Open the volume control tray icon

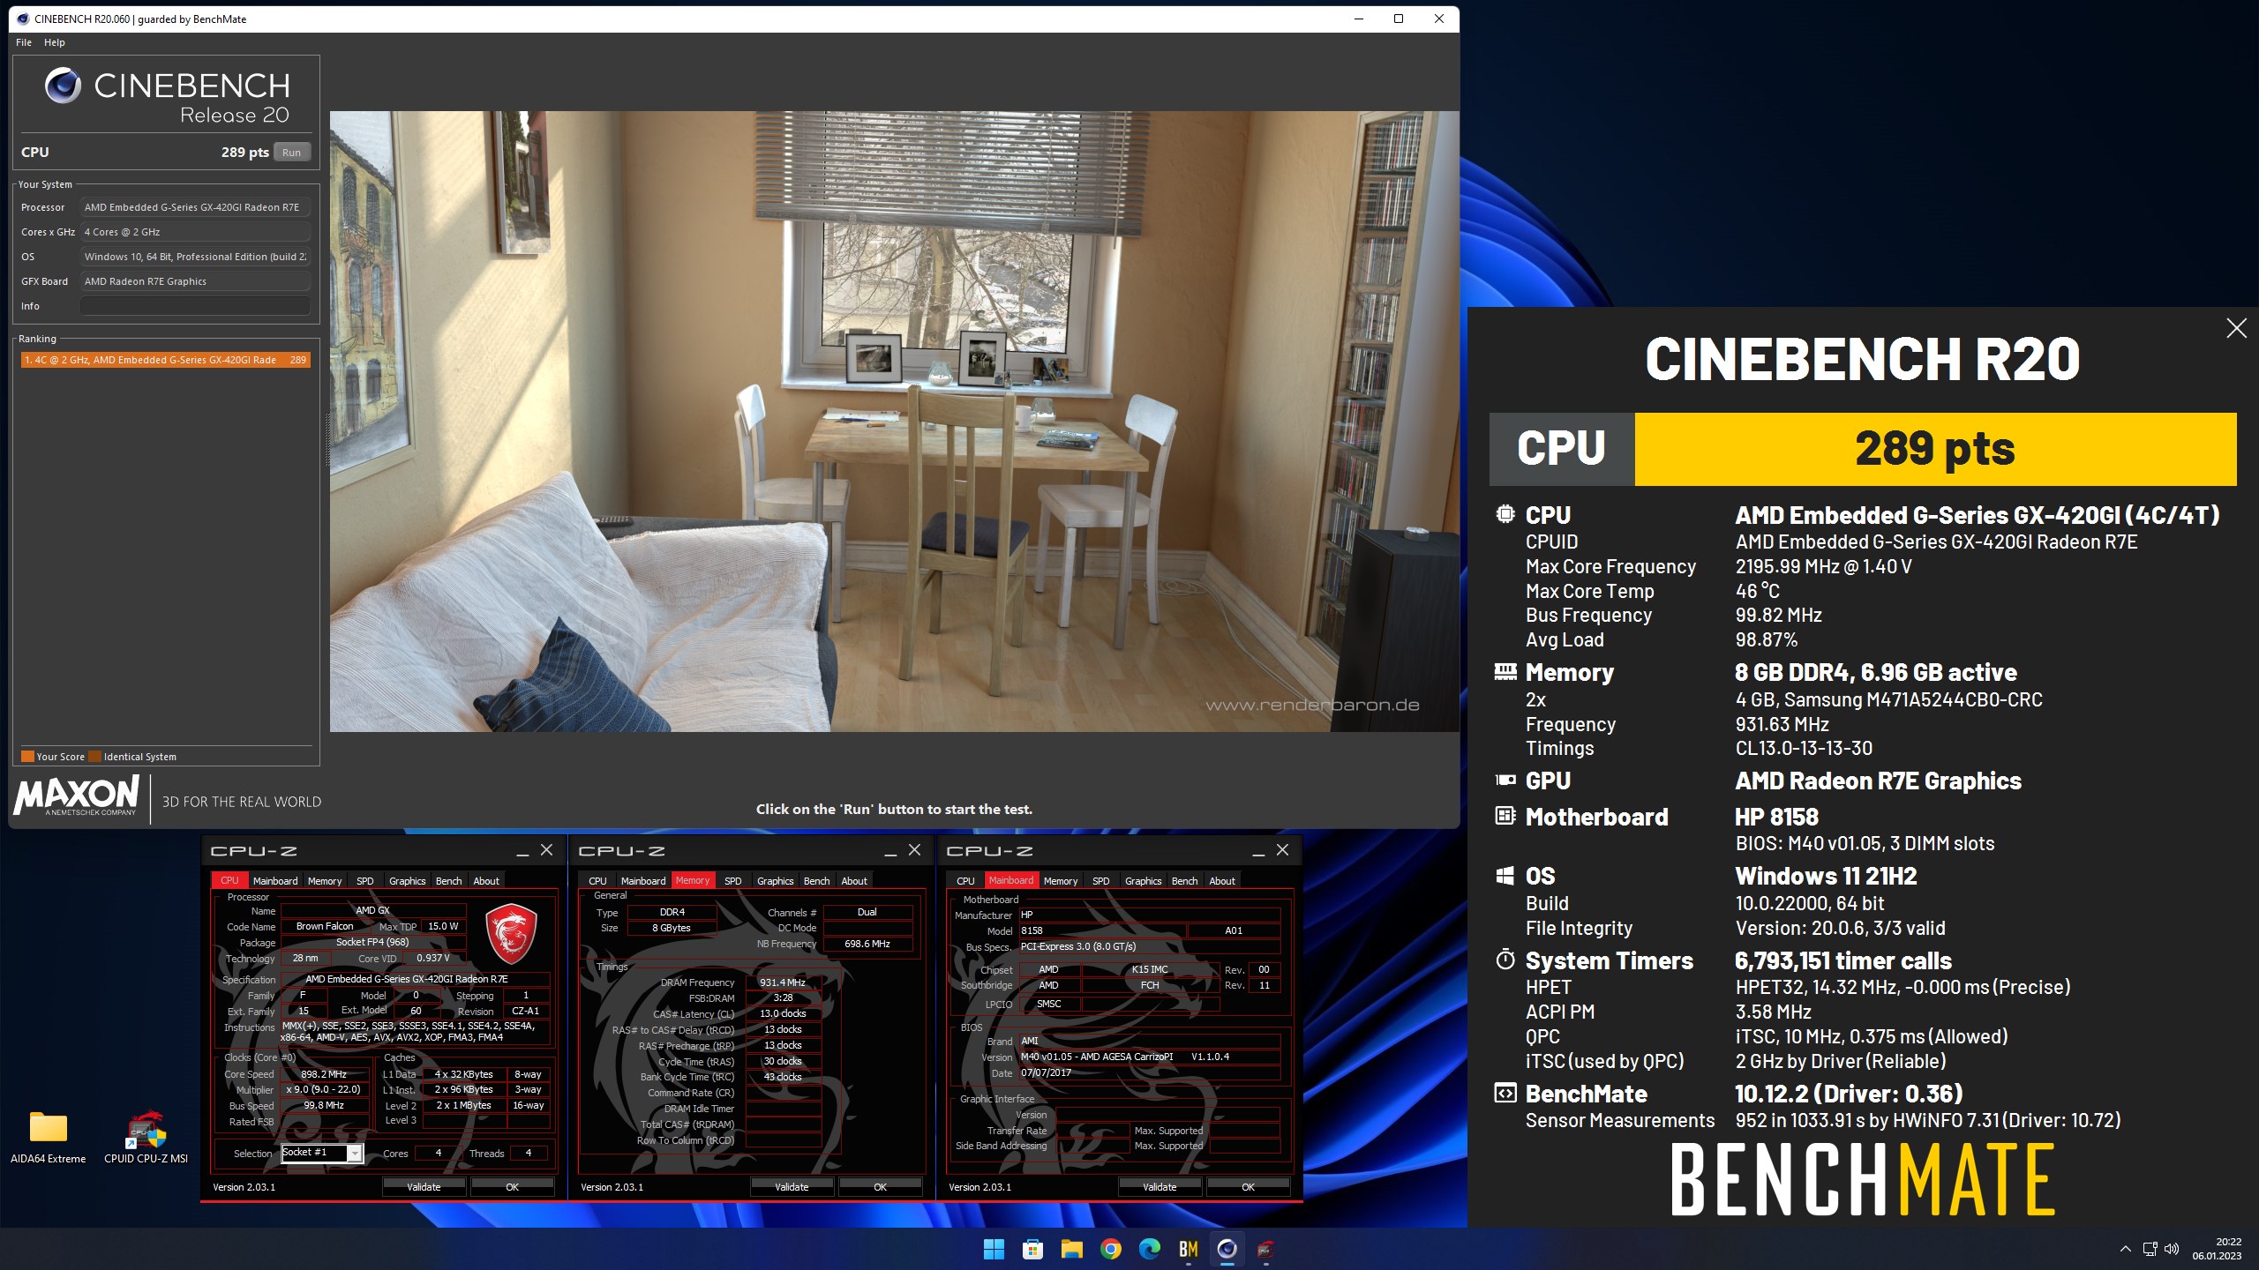2172,1249
